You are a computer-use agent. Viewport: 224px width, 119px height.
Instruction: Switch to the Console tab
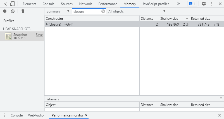coord(49,4)
